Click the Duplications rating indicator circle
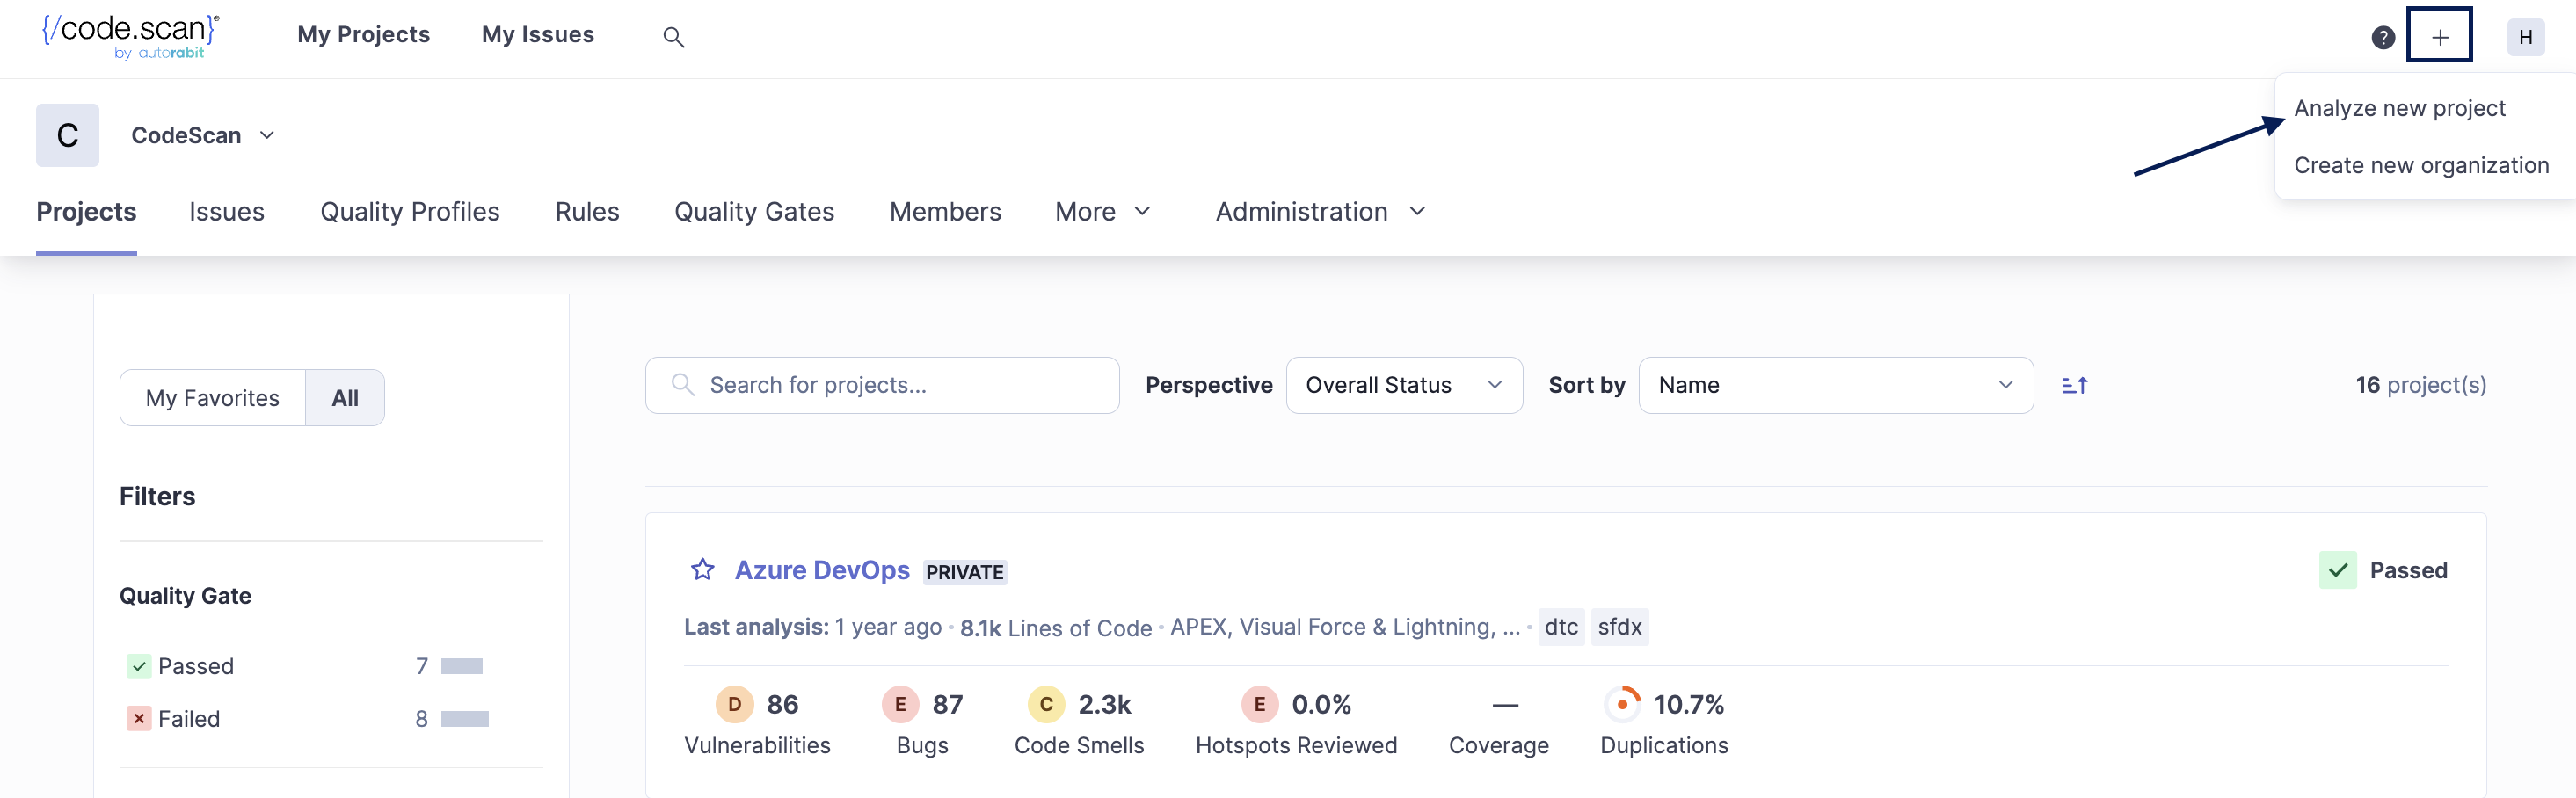Image resolution: width=2576 pixels, height=798 pixels. 1622,704
